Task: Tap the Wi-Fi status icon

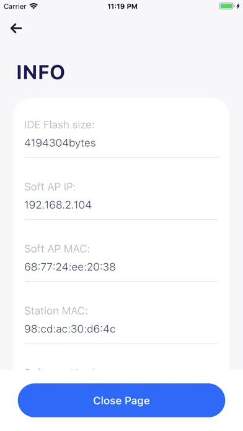Action: pyautogui.click(x=33, y=6)
